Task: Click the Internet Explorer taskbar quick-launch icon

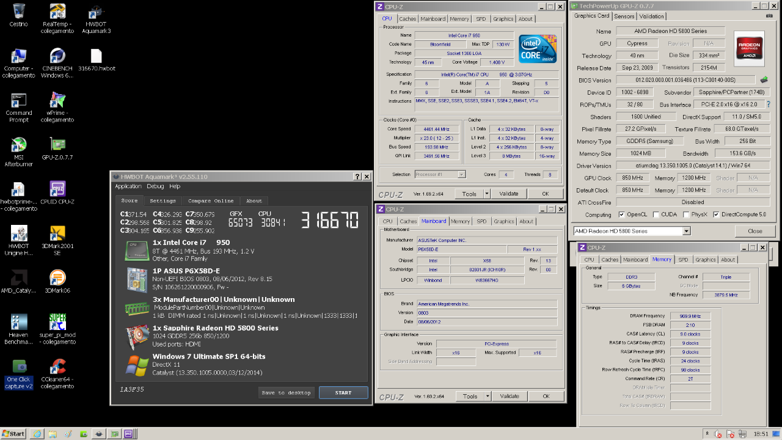Action: pyautogui.click(x=37, y=434)
